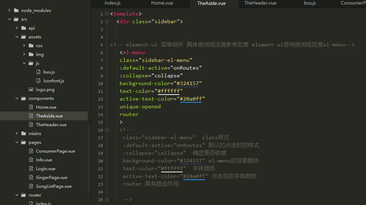Image resolution: width=366 pixels, height=205 pixels.
Task: Click color value #20a0ff on line 12
Action: [191, 99]
